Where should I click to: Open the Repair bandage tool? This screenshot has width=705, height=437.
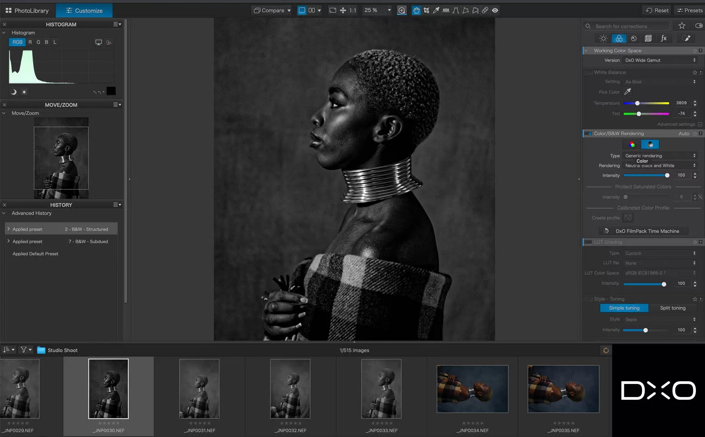point(485,10)
